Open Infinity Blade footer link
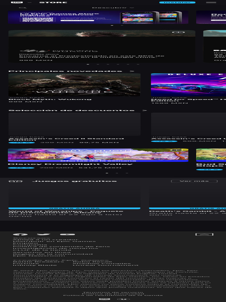This screenshot has height=302, width=226. (35, 265)
